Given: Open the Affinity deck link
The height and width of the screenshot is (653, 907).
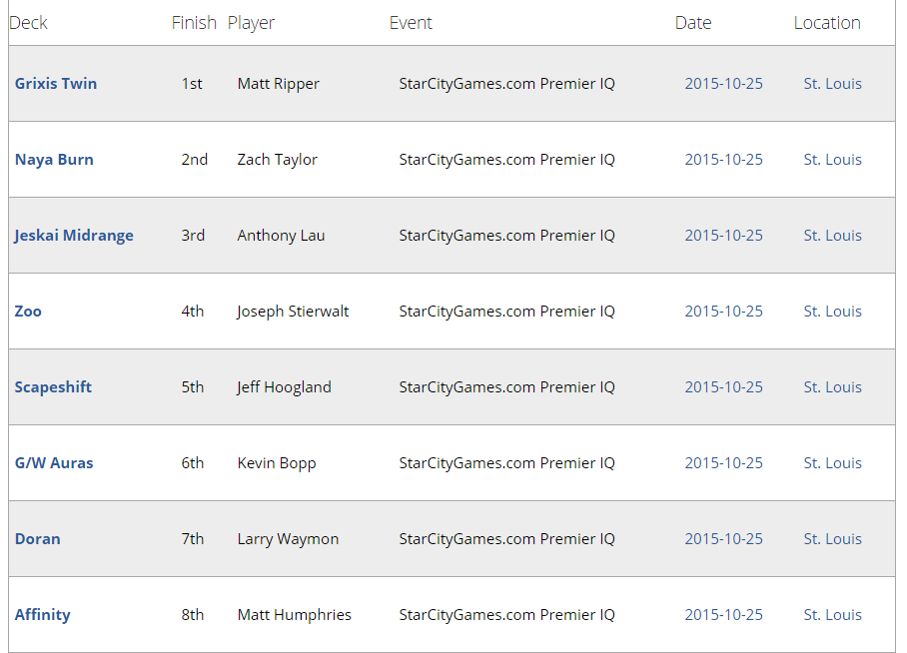Looking at the screenshot, I should (x=42, y=615).
